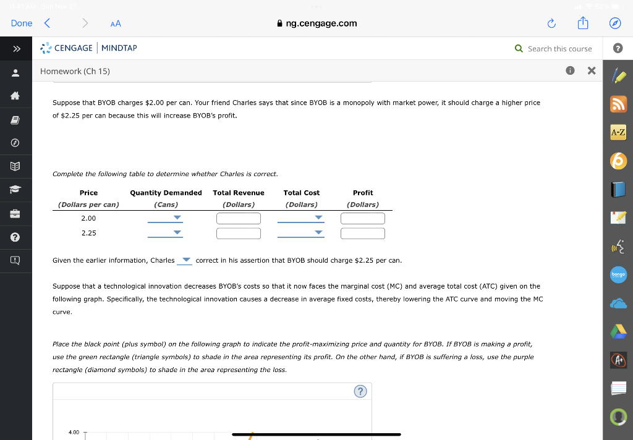Screen dimensions: 633x440
Task: Expand the collapsed left navigation with double-arrow
Action: [15, 48]
